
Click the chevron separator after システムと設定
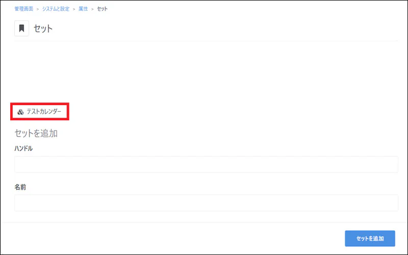pos(74,9)
